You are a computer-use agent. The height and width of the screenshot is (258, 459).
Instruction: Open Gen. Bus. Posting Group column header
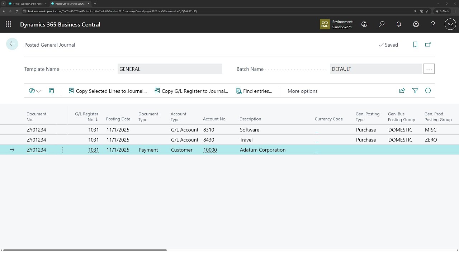(401, 116)
